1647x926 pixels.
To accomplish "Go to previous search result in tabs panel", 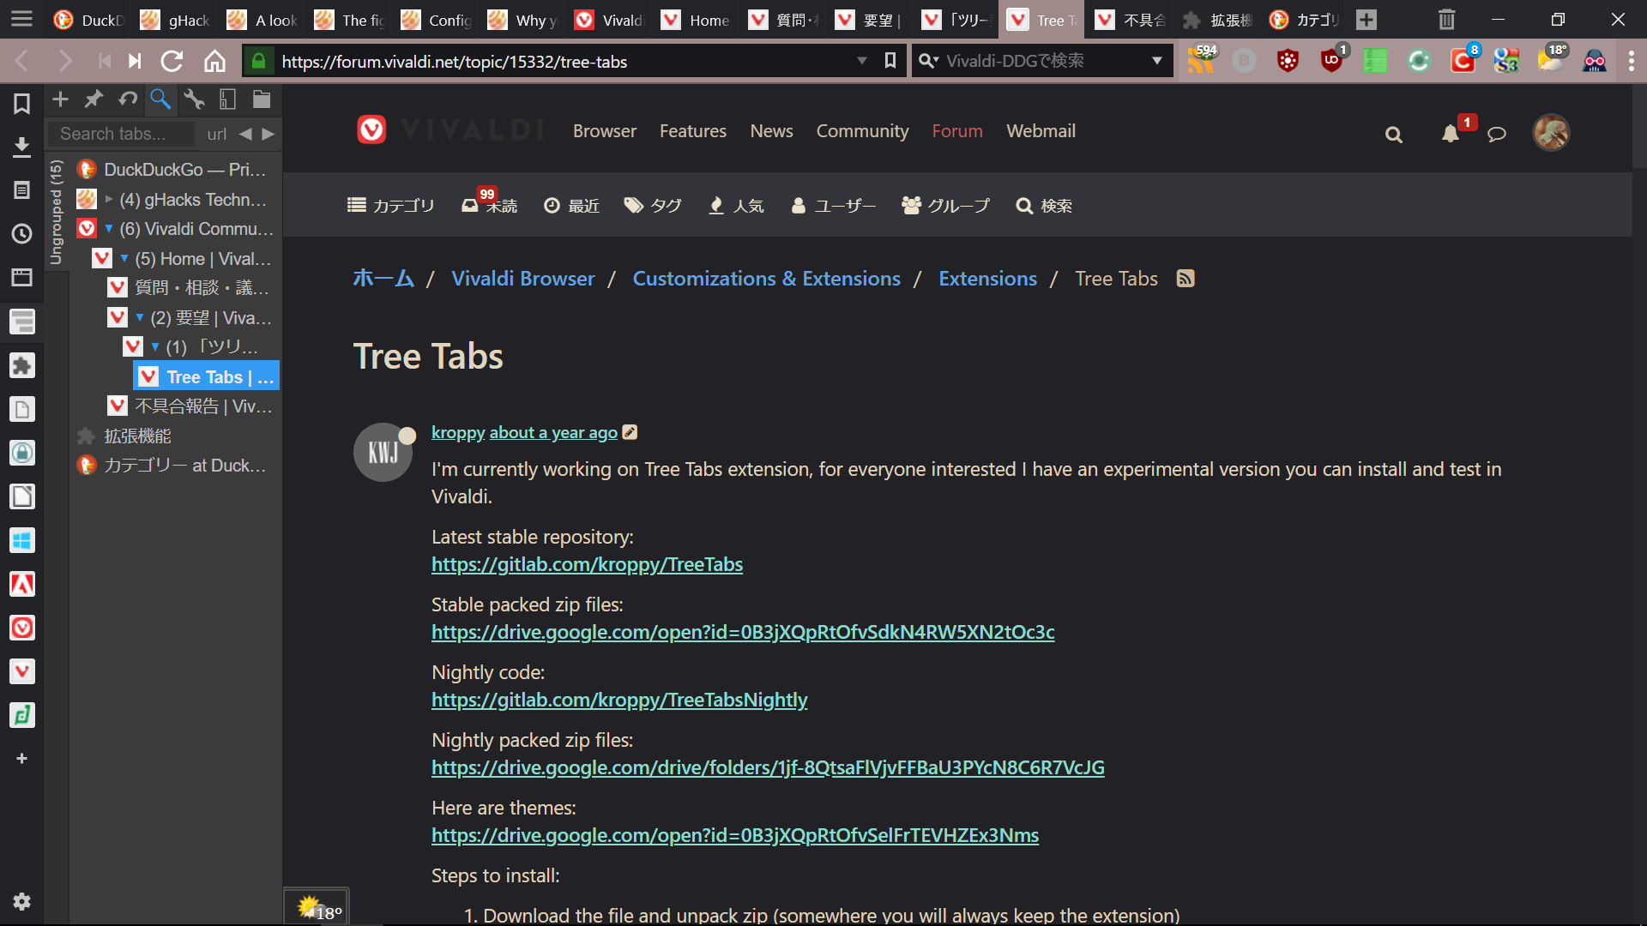I will [x=245, y=134].
